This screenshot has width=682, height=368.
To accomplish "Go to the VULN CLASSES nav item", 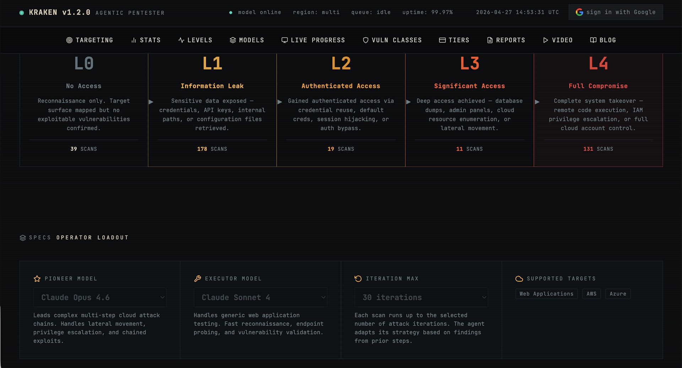I will pyautogui.click(x=392, y=40).
